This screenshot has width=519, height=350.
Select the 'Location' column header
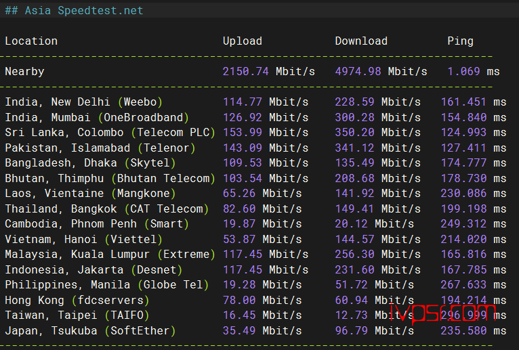click(31, 41)
